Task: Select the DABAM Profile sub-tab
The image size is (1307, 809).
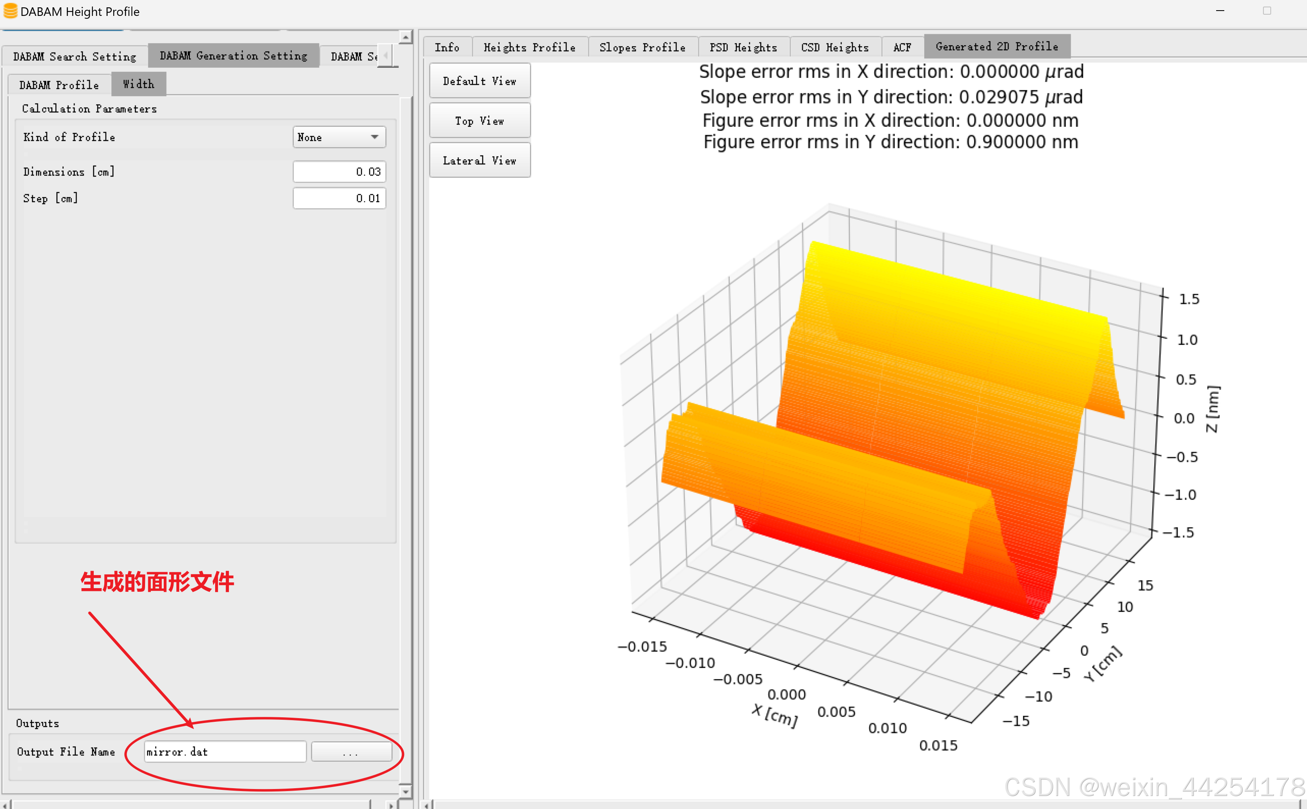Action: coord(59,85)
